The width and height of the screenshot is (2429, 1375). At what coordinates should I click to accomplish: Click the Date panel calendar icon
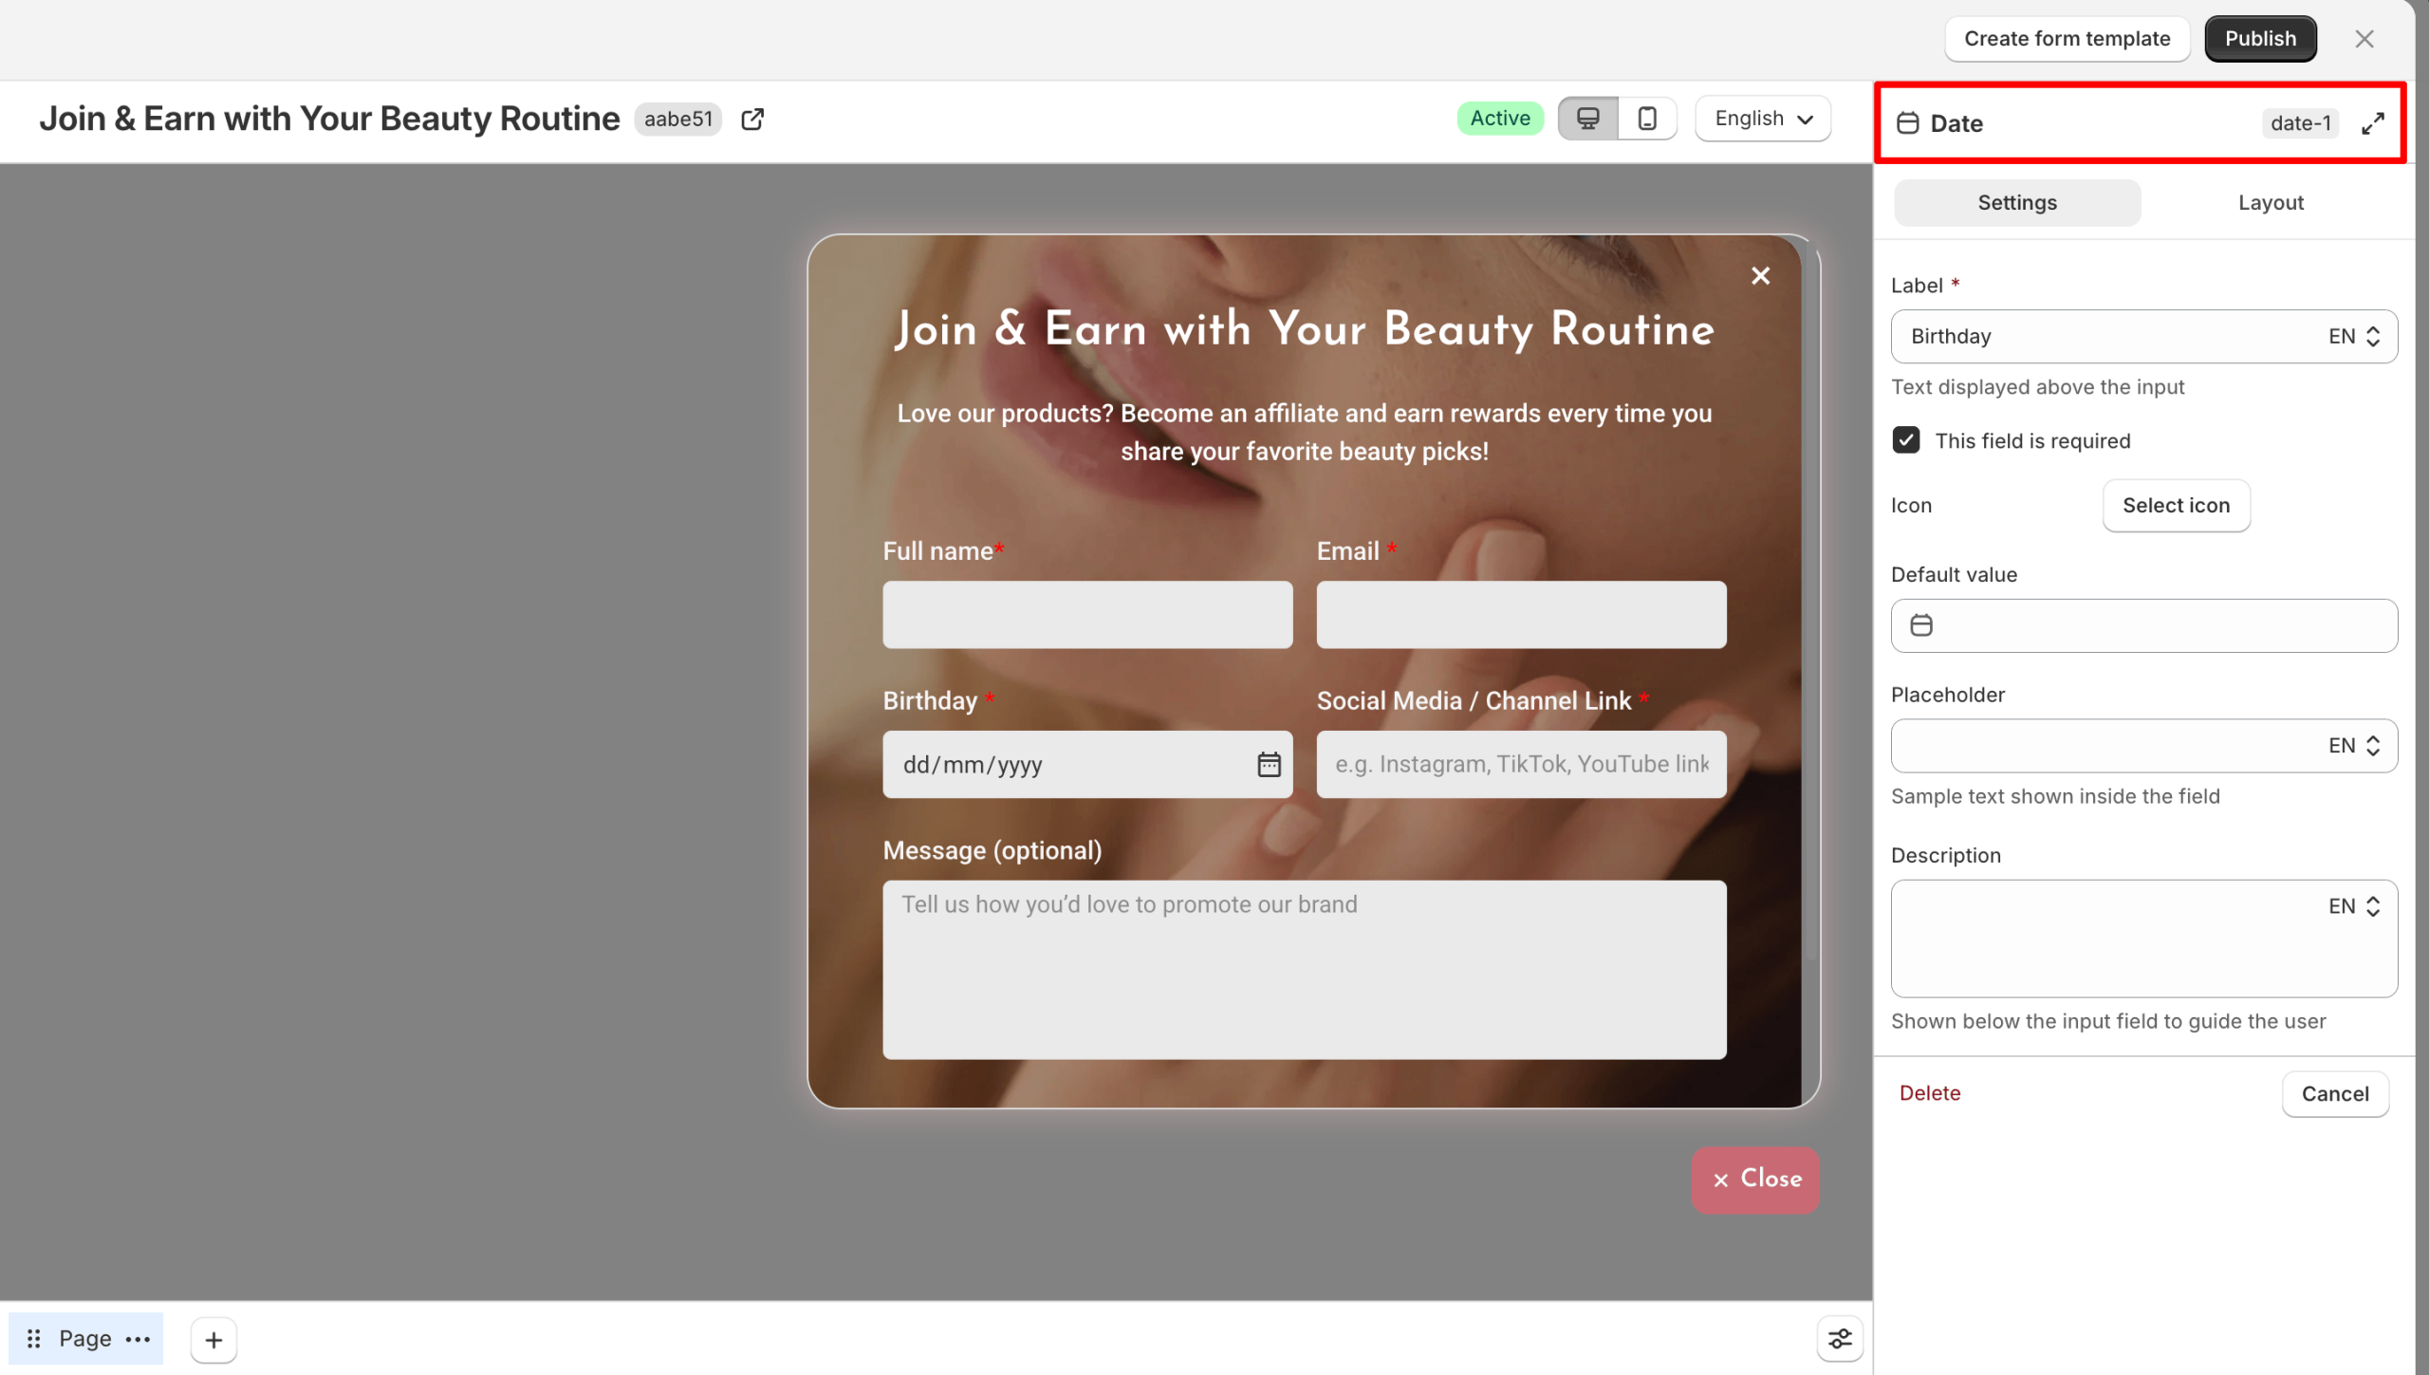point(1907,123)
